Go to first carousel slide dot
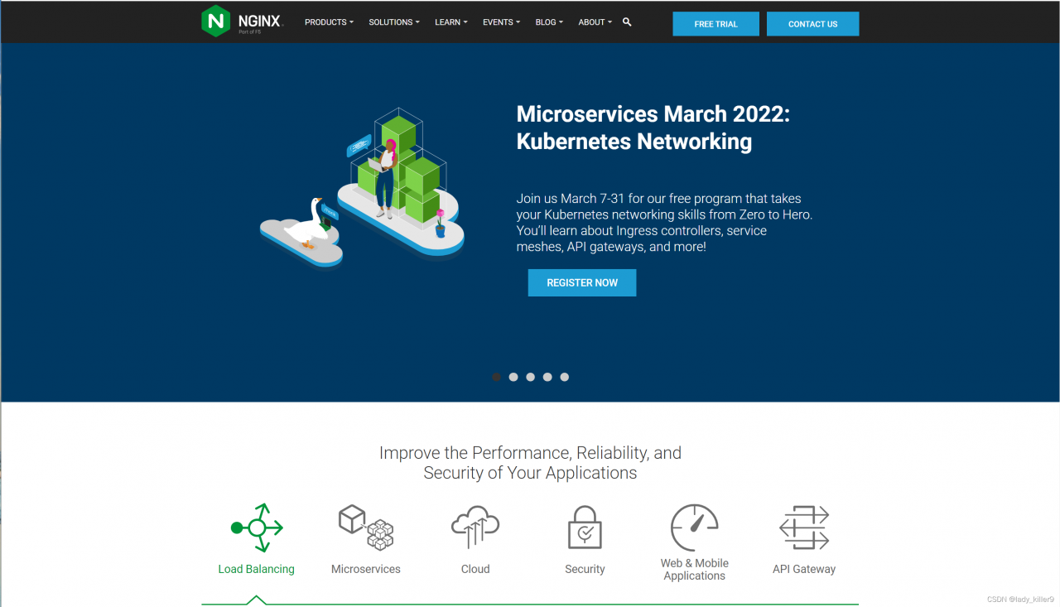This screenshot has height=607, width=1060. 496,377
